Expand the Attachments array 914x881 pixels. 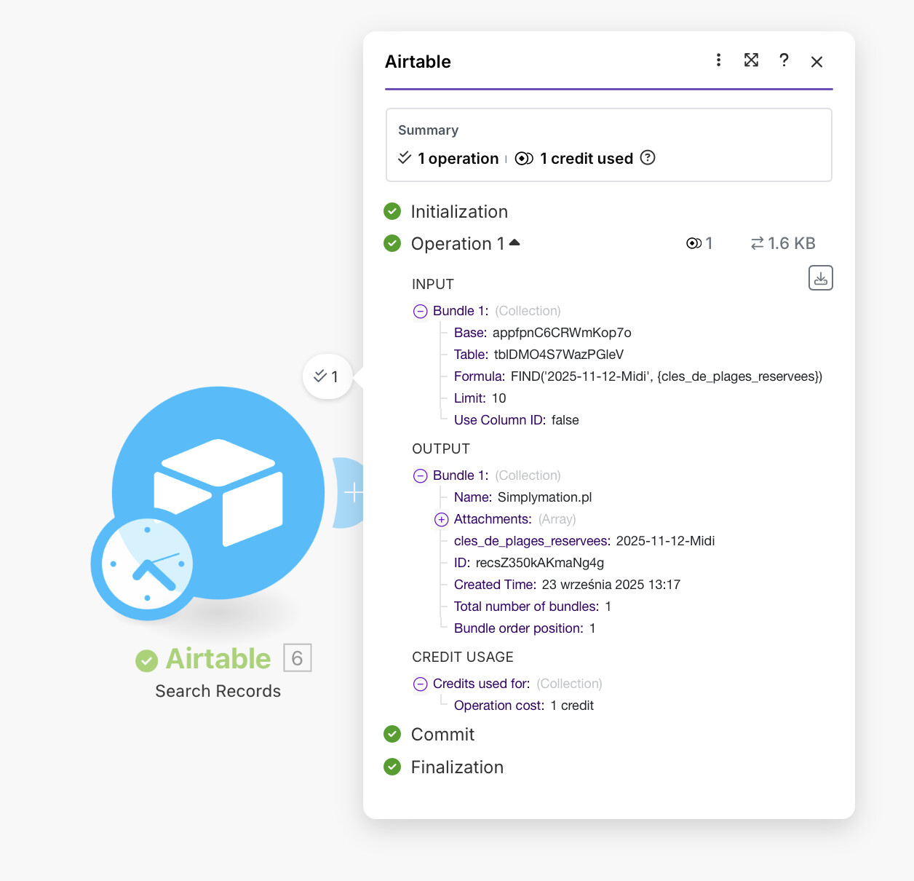click(442, 520)
